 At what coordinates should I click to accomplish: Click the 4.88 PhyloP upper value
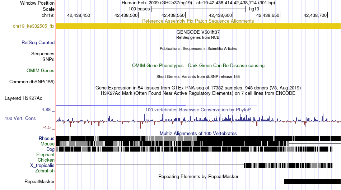pyautogui.click(x=46, y=110)
